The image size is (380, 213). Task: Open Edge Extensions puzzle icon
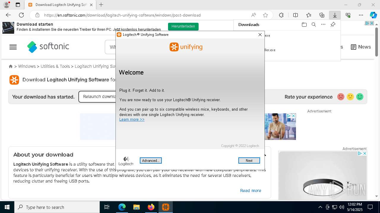281,15
